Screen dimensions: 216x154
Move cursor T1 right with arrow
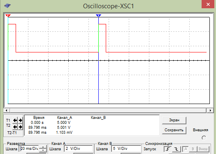[x=21, y=121]
